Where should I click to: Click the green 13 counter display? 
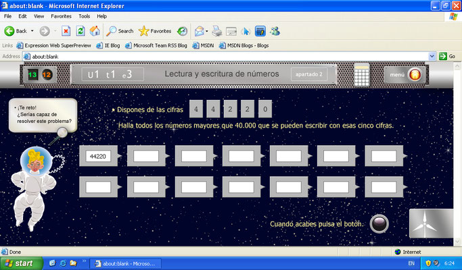(32, 75)
